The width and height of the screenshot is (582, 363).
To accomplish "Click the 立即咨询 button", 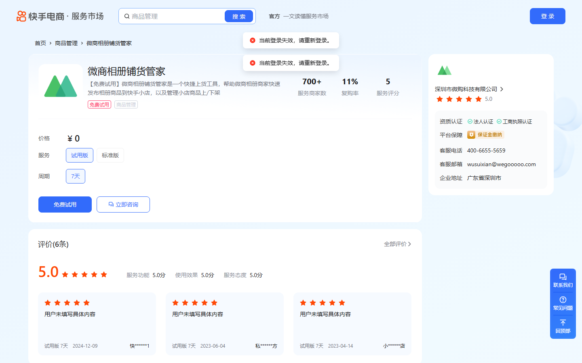I will point(123,204).
